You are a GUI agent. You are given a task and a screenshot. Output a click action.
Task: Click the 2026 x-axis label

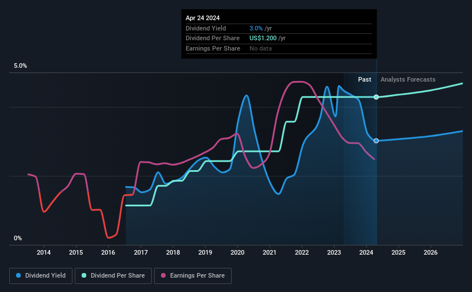[x=431, y=252]
